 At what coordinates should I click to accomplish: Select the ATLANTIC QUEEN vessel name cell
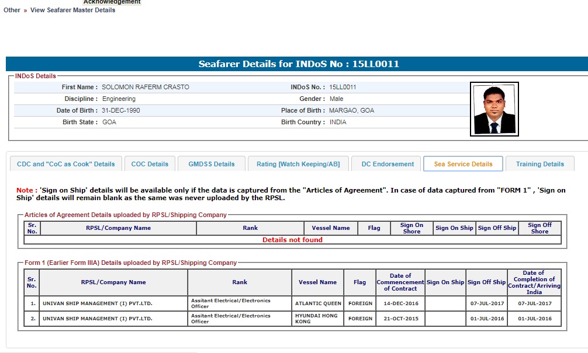coord(317,303)
